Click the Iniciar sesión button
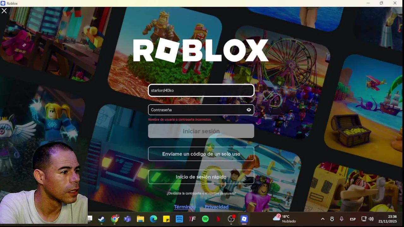Screen dimensions: 404x227 pyautogui.click(x=201, y=131)
